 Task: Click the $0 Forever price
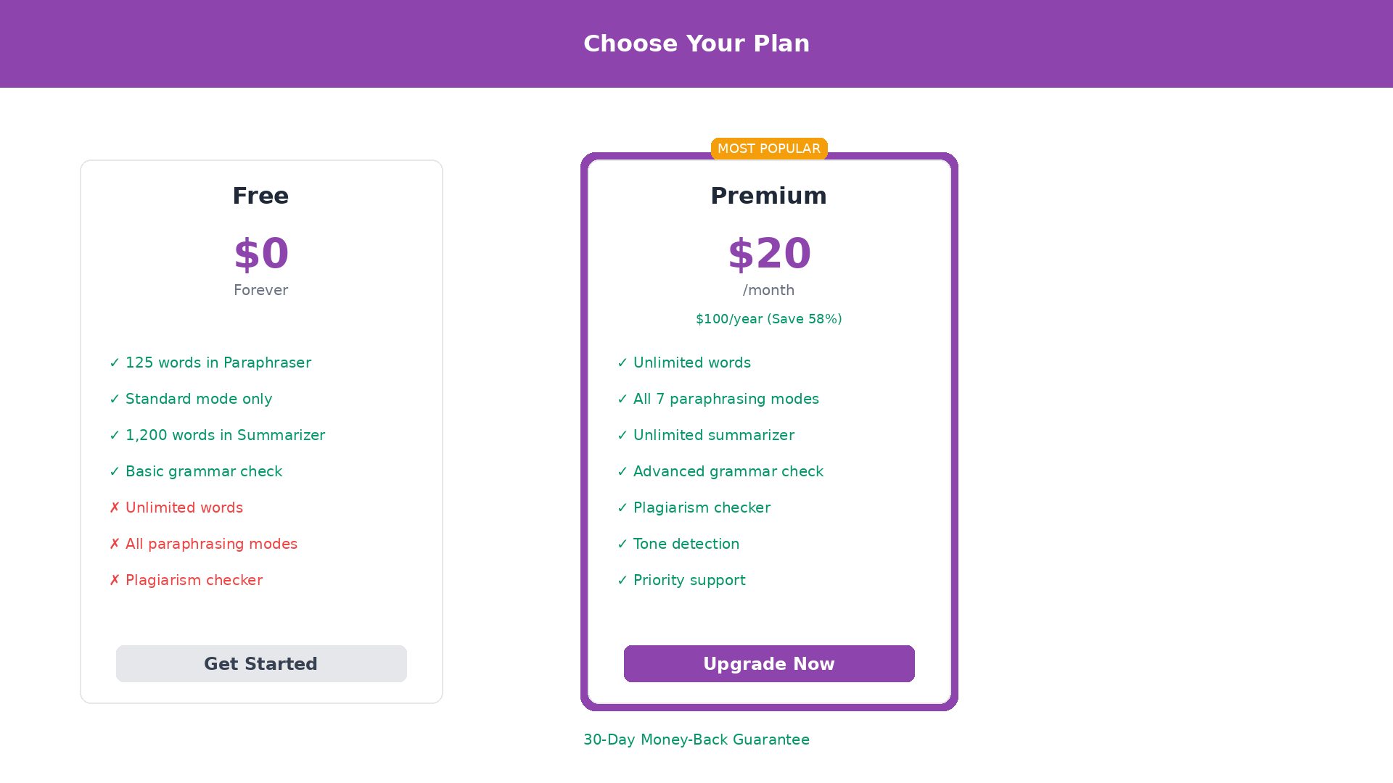coord(261,254)
